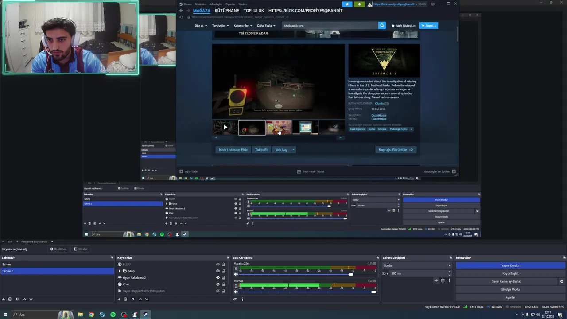Open source properties gear in the Kaynaklar toolbar
The height and width of the screenshot is (319, 567).
tap(132, 299)
